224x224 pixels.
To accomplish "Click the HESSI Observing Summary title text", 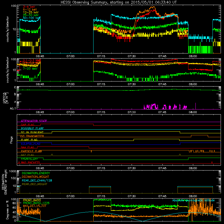I will (118, 3).
